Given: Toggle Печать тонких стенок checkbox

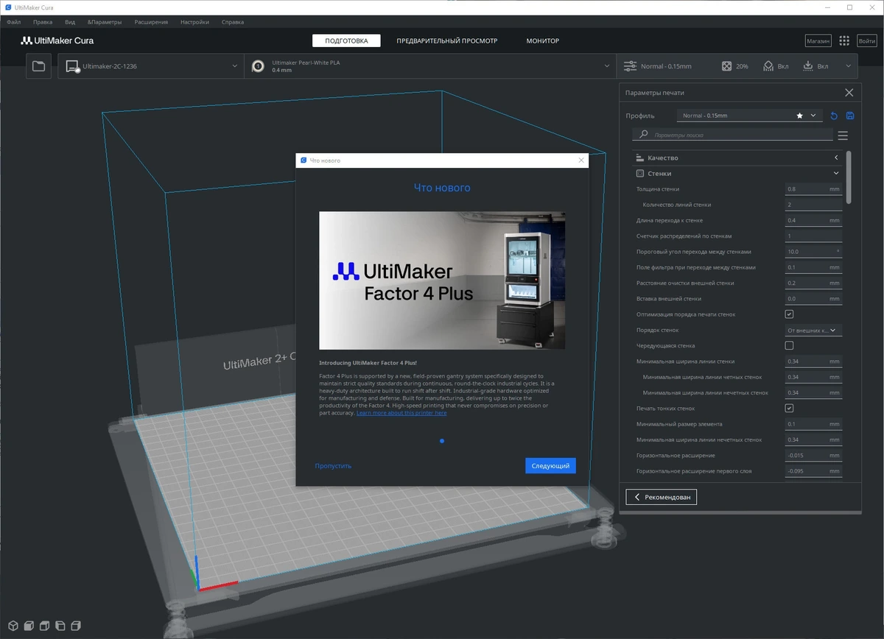Looking at the screenshot, I should (x=789, y=408).
